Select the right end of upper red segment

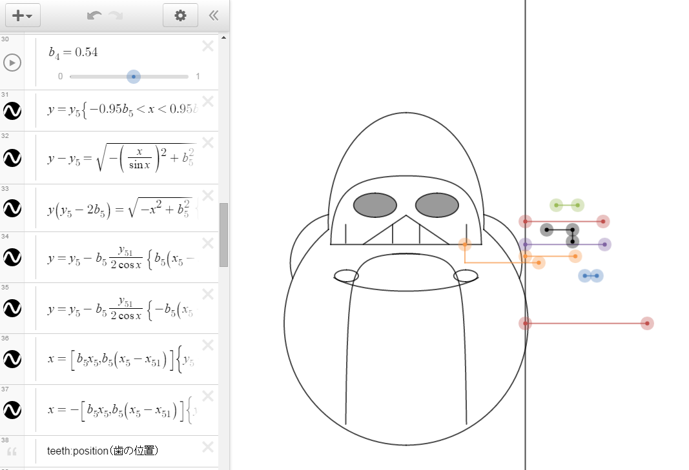pyautogui.click(x=603, y=222)
